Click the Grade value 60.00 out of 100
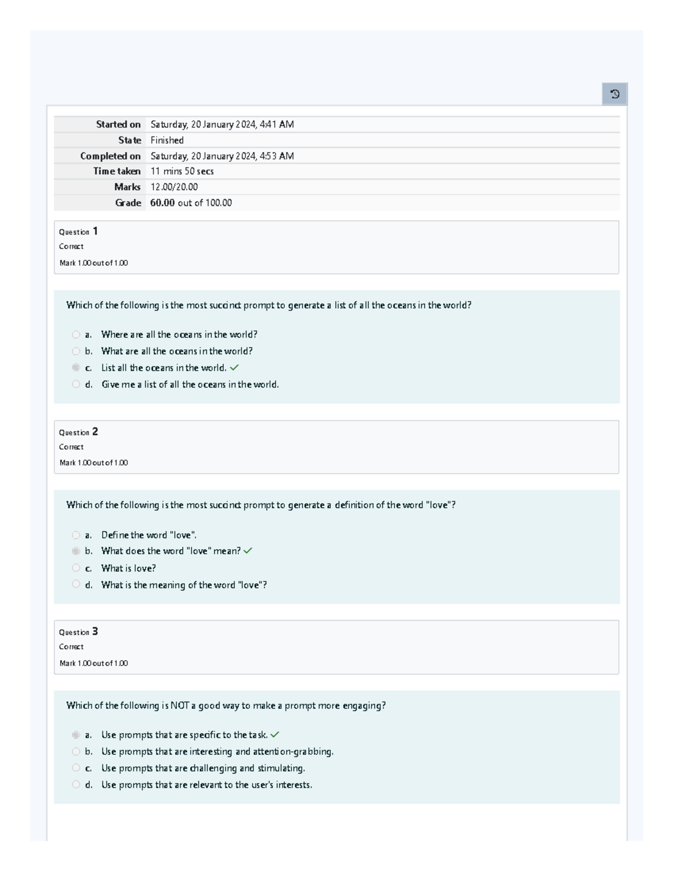The image size is (674, 872). (x=190, y=203)
